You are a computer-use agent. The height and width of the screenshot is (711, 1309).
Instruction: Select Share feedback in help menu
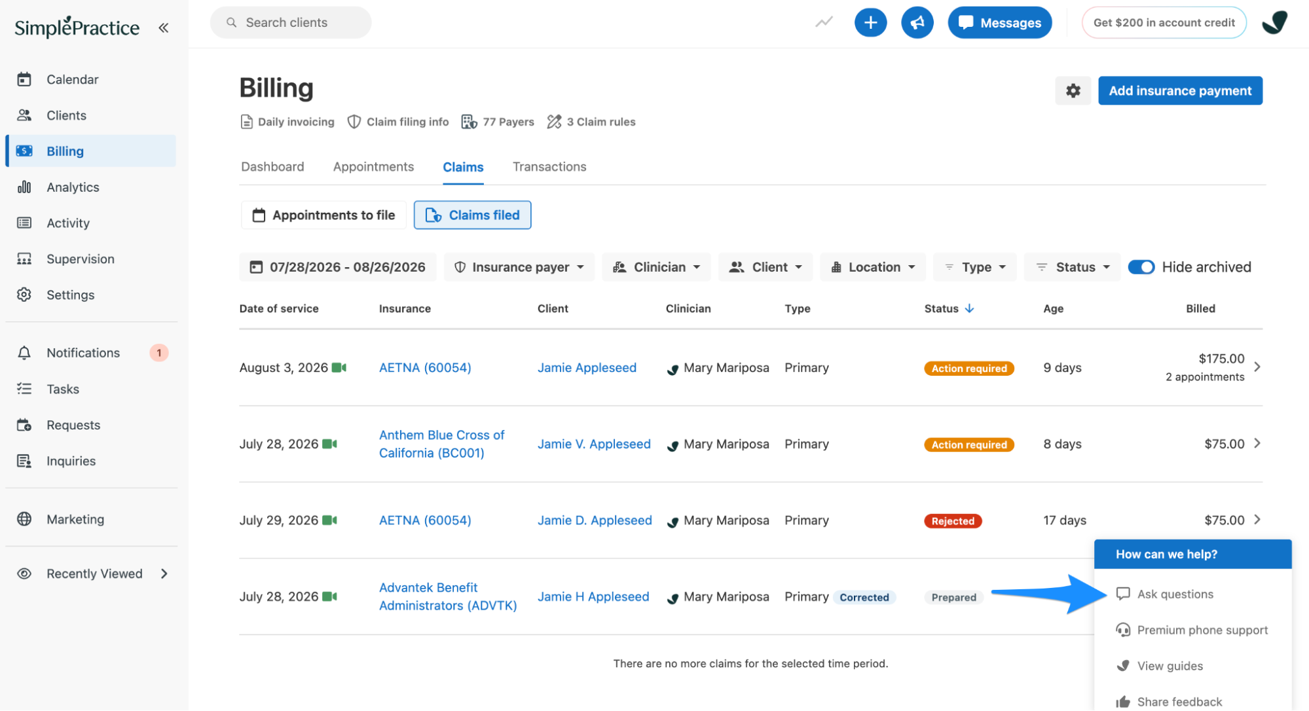1179,702
